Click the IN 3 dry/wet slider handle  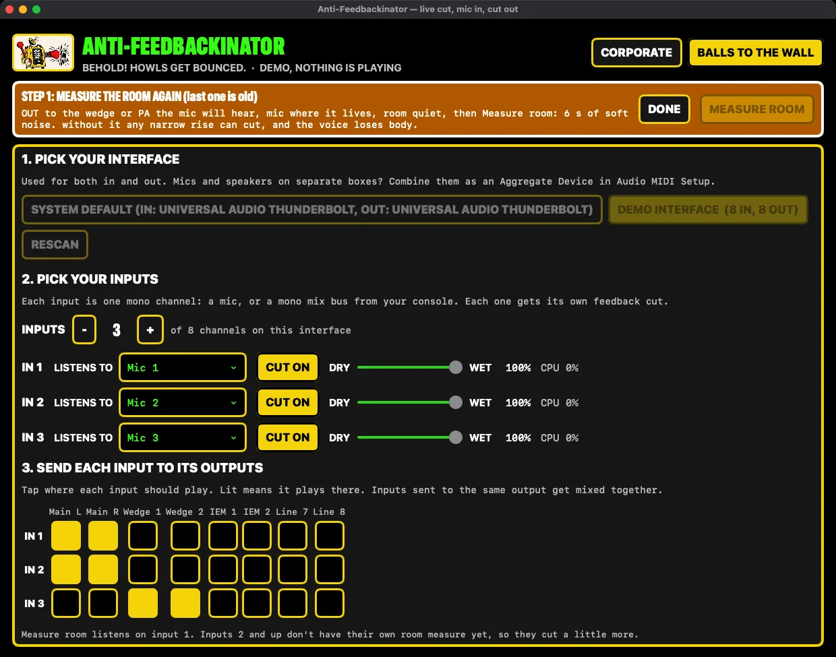pos(456,437)
